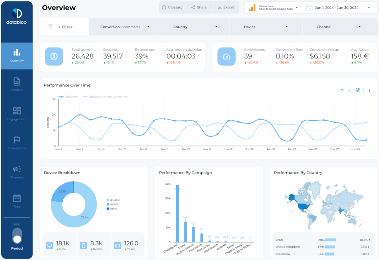The image size is (379, 260).
Task: Click the Performance Over Time title
Action: 67,85
